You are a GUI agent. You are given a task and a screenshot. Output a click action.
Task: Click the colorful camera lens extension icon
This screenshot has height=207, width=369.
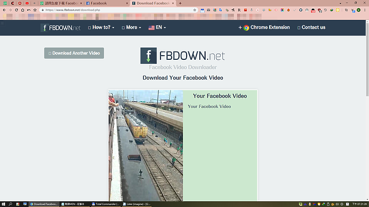pos(282,10)
